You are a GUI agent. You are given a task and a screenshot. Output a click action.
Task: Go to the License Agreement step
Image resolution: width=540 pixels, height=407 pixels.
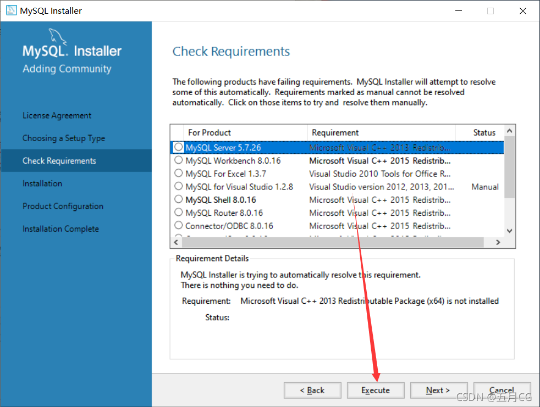tap(57, 115)
